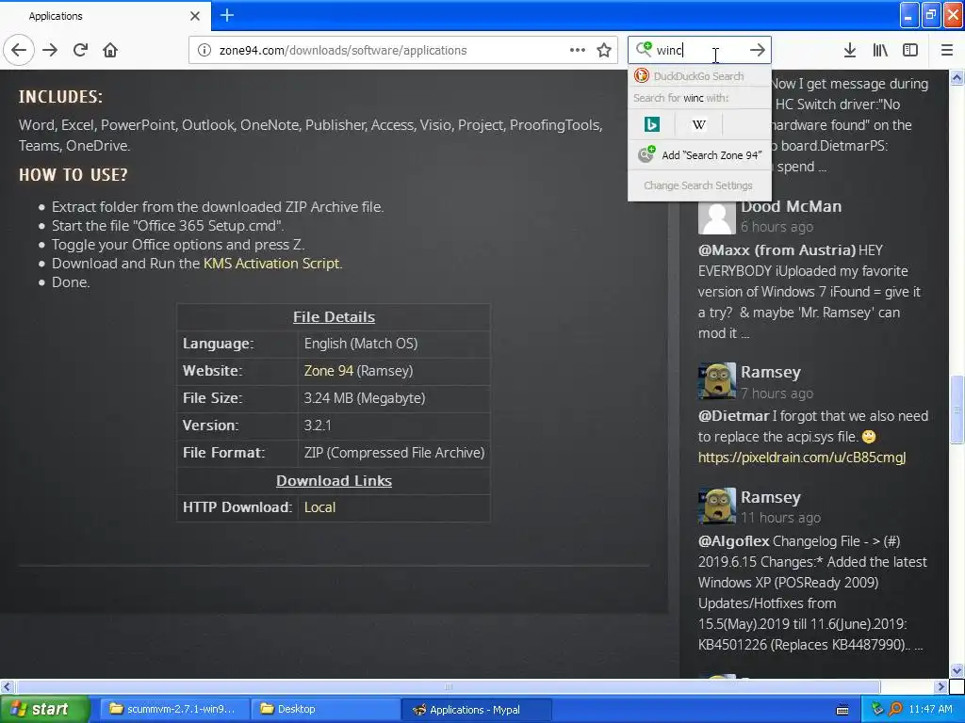Click the taskbar clock showing 11:47 AM
Image resolution: width=965 pixels, height=723 pixels.
click(930, 709)
